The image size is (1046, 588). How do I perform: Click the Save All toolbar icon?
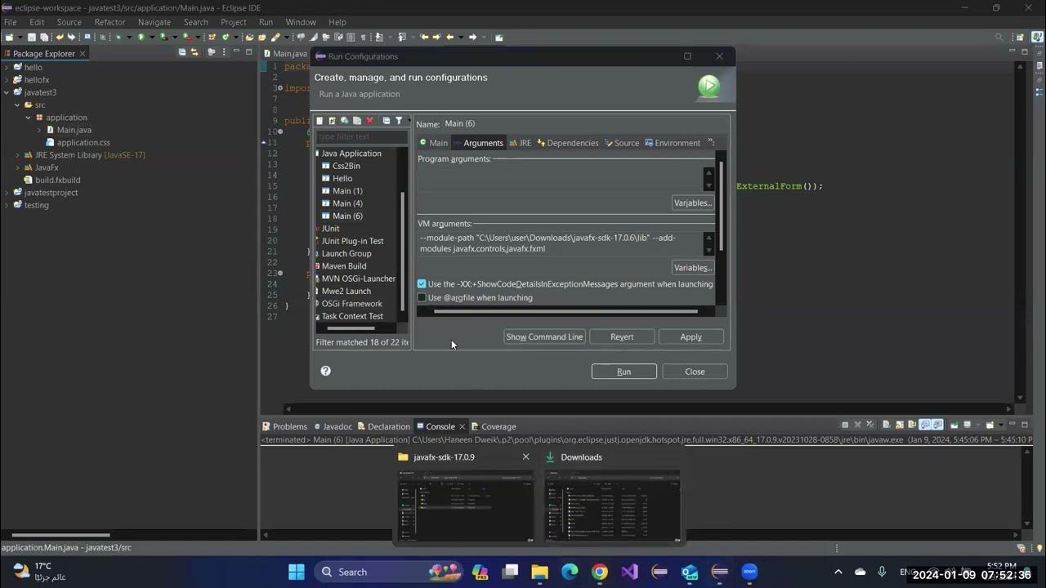44,37
